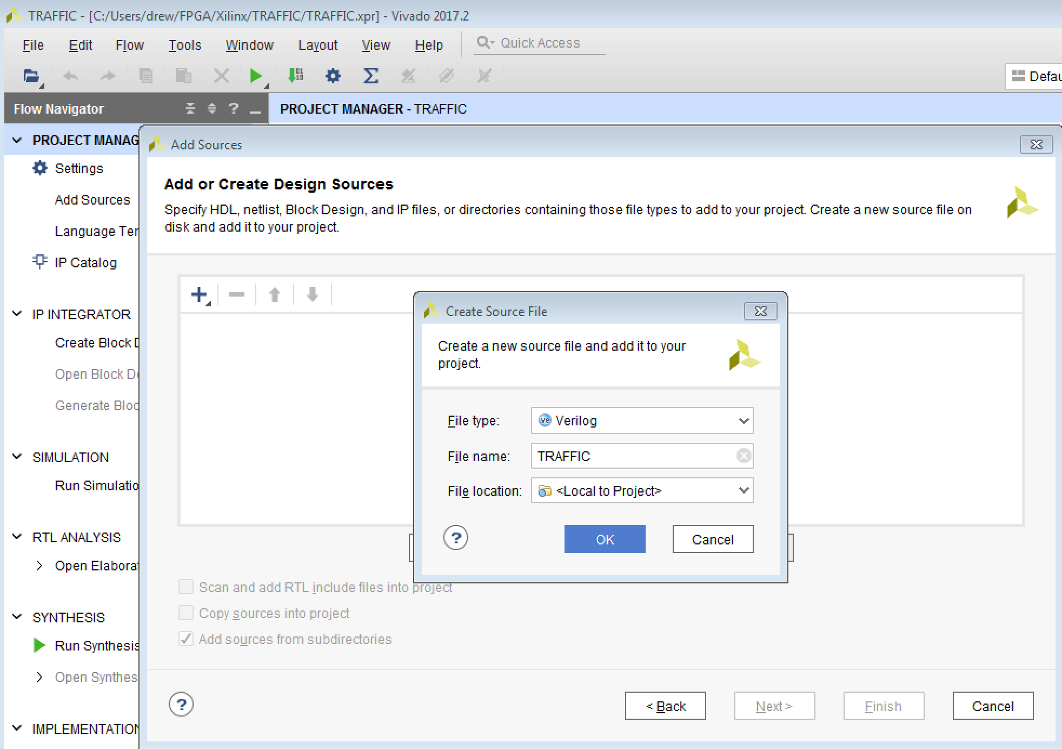
Task: Expand Open Elaborated Design item
Action: 39,566
